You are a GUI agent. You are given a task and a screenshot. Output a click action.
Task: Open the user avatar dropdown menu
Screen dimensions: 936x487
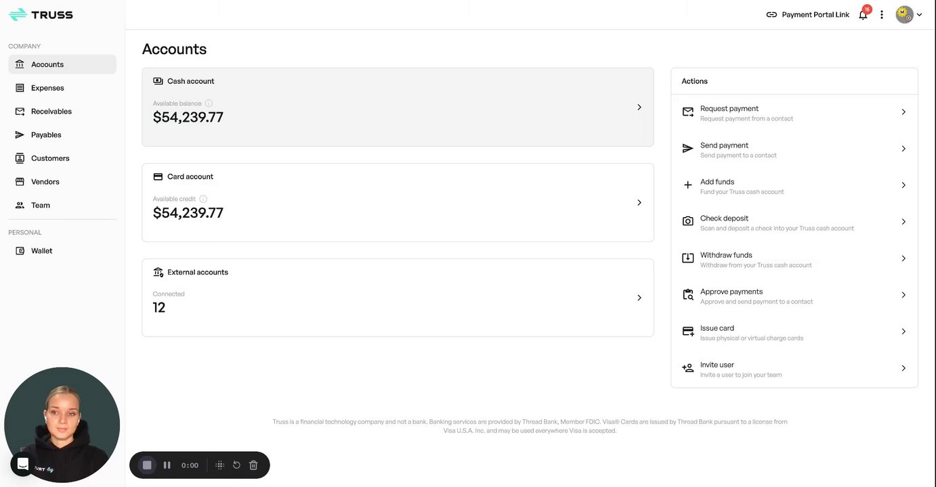[x=909, y=15]
